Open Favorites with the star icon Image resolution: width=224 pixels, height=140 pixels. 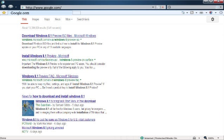[x=4, y=13]
